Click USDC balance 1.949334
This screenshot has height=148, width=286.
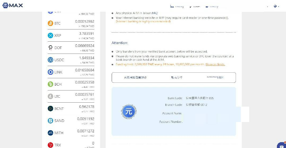point(87,58)
